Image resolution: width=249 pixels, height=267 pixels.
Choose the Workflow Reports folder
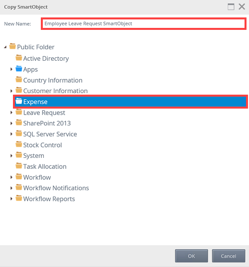pos(49,199)
